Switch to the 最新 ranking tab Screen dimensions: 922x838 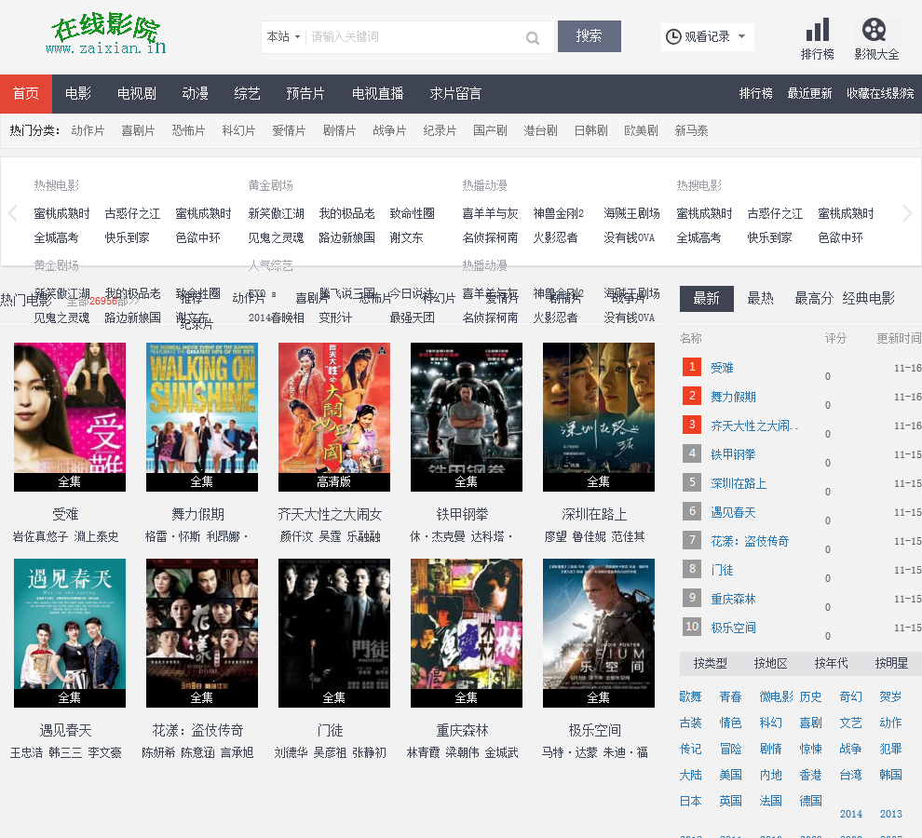coord(706,299)
